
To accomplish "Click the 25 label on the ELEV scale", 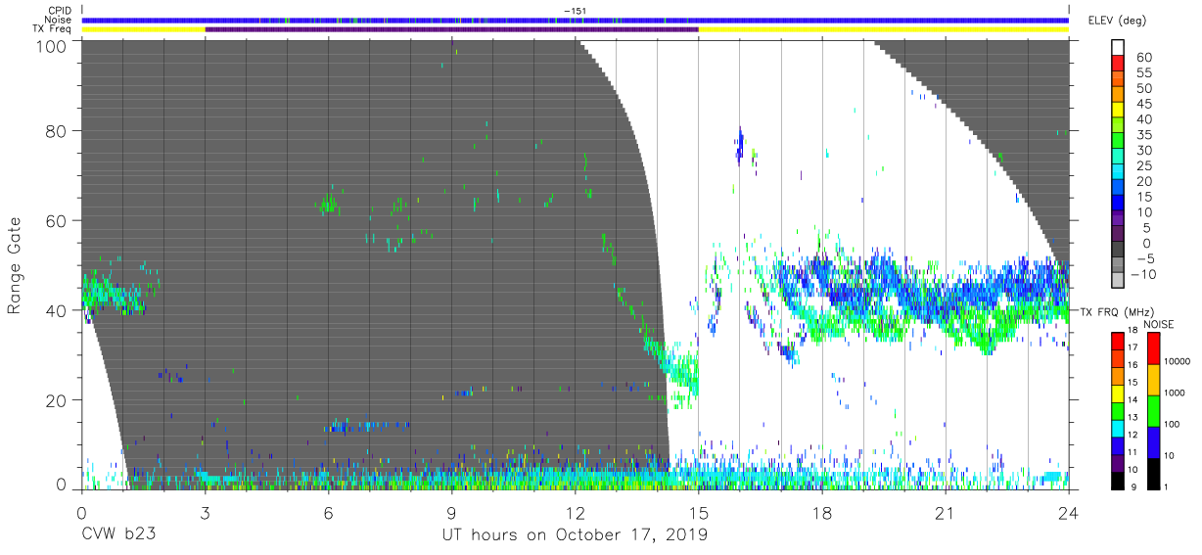I will click(x=1142, y=166).
